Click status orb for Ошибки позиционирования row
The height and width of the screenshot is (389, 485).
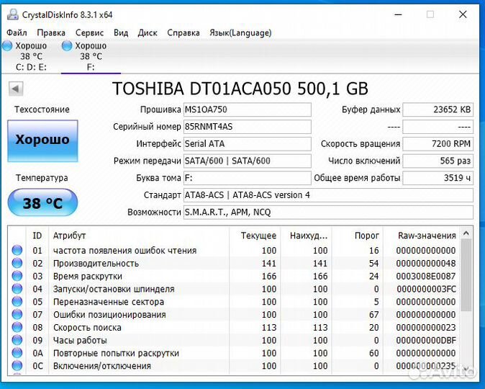(17, 314)
